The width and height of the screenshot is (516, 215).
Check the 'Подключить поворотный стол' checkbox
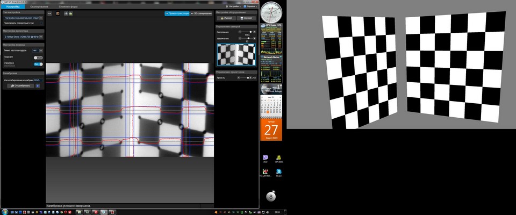click(42, 23)
